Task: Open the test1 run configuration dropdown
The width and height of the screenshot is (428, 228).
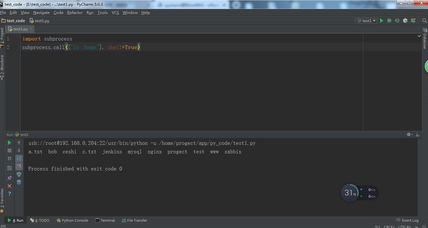Action: [x=367, y=21]
